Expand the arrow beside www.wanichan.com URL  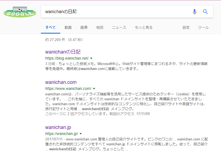click(x=94, y=89)
